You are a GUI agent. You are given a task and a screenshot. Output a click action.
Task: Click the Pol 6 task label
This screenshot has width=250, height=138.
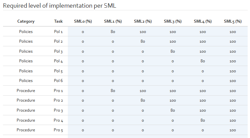(x=58, y=81)
